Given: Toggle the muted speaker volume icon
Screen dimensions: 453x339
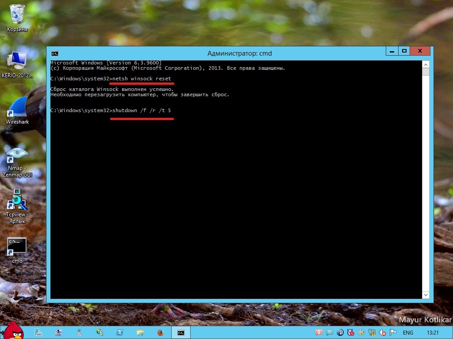Looking at the screenshot, I should (x=383, y=332).
